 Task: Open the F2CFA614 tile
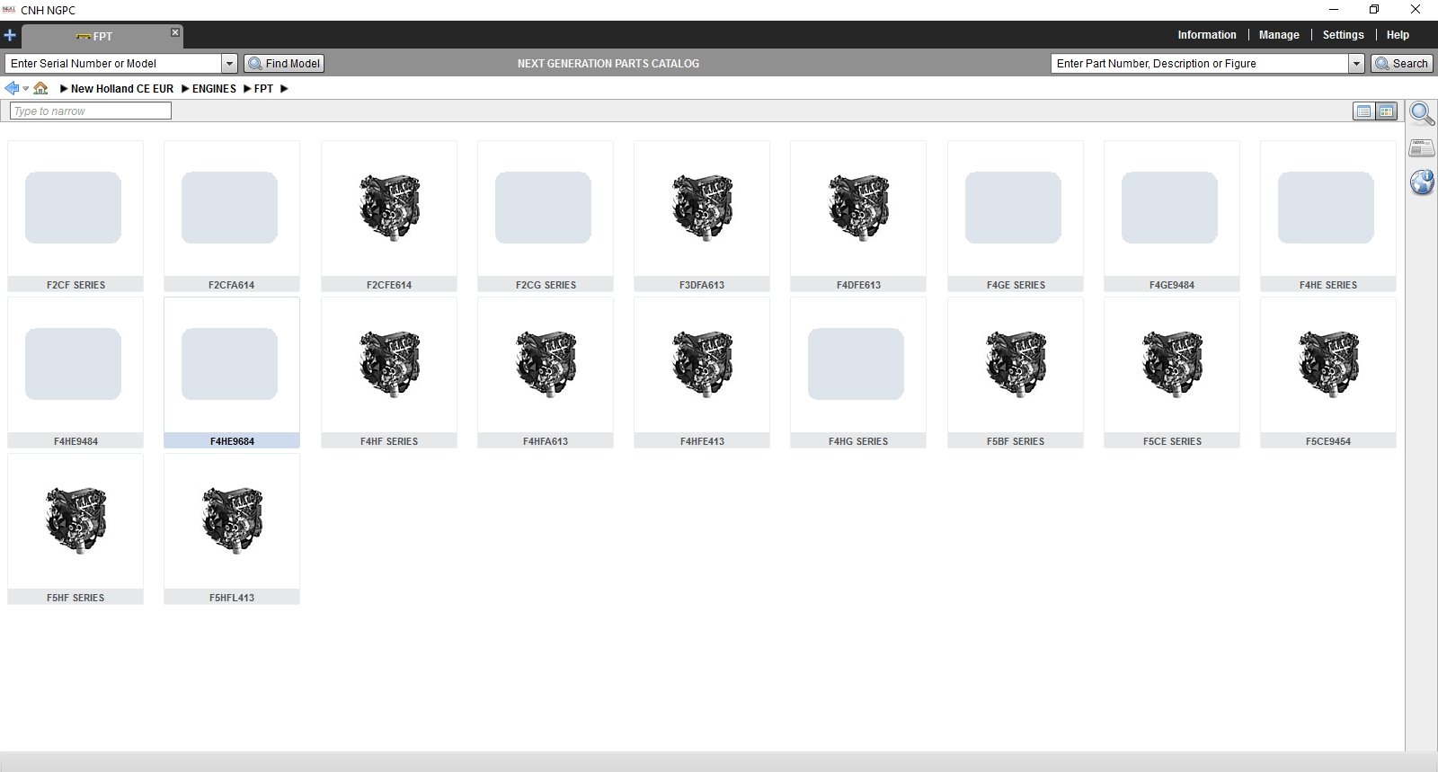tap(232, 216)
